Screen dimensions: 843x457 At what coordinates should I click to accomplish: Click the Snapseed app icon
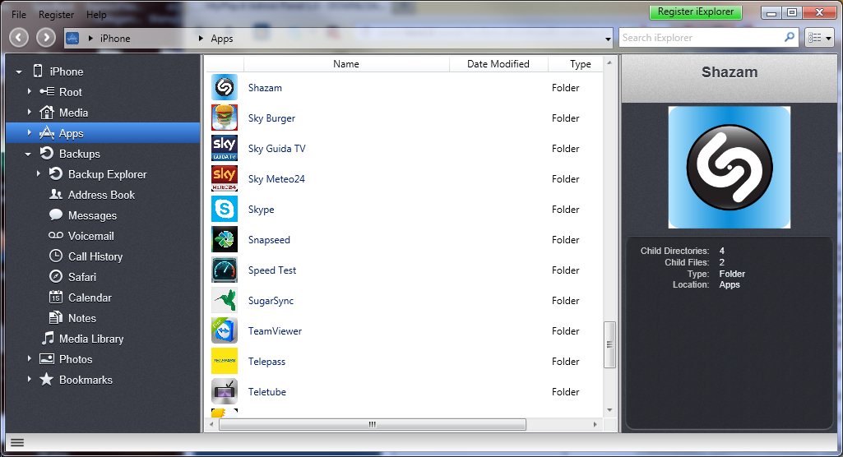point(225,239)
